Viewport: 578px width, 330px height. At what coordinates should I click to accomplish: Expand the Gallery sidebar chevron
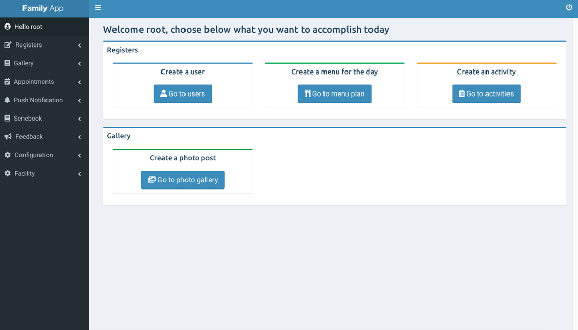pos(80,64)
